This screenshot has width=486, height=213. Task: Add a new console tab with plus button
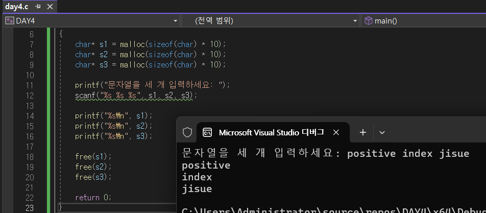(363, 132)
